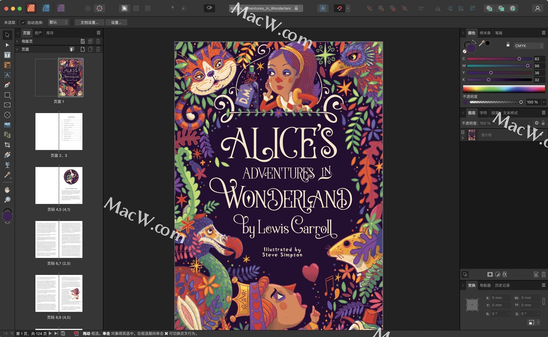Screen dimensions: 548x337
Task: Click account profile icon
Action: click(x=537, y=8)
